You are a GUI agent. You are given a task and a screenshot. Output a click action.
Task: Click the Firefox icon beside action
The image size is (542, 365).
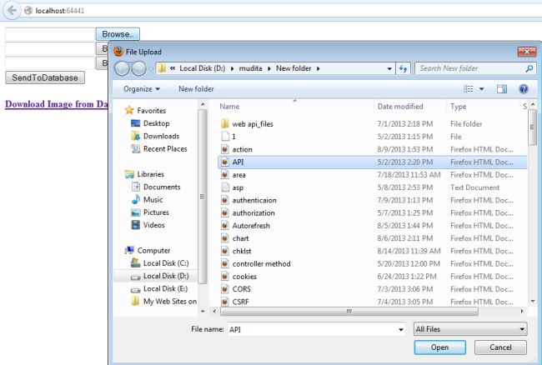[x=224, y=149]
